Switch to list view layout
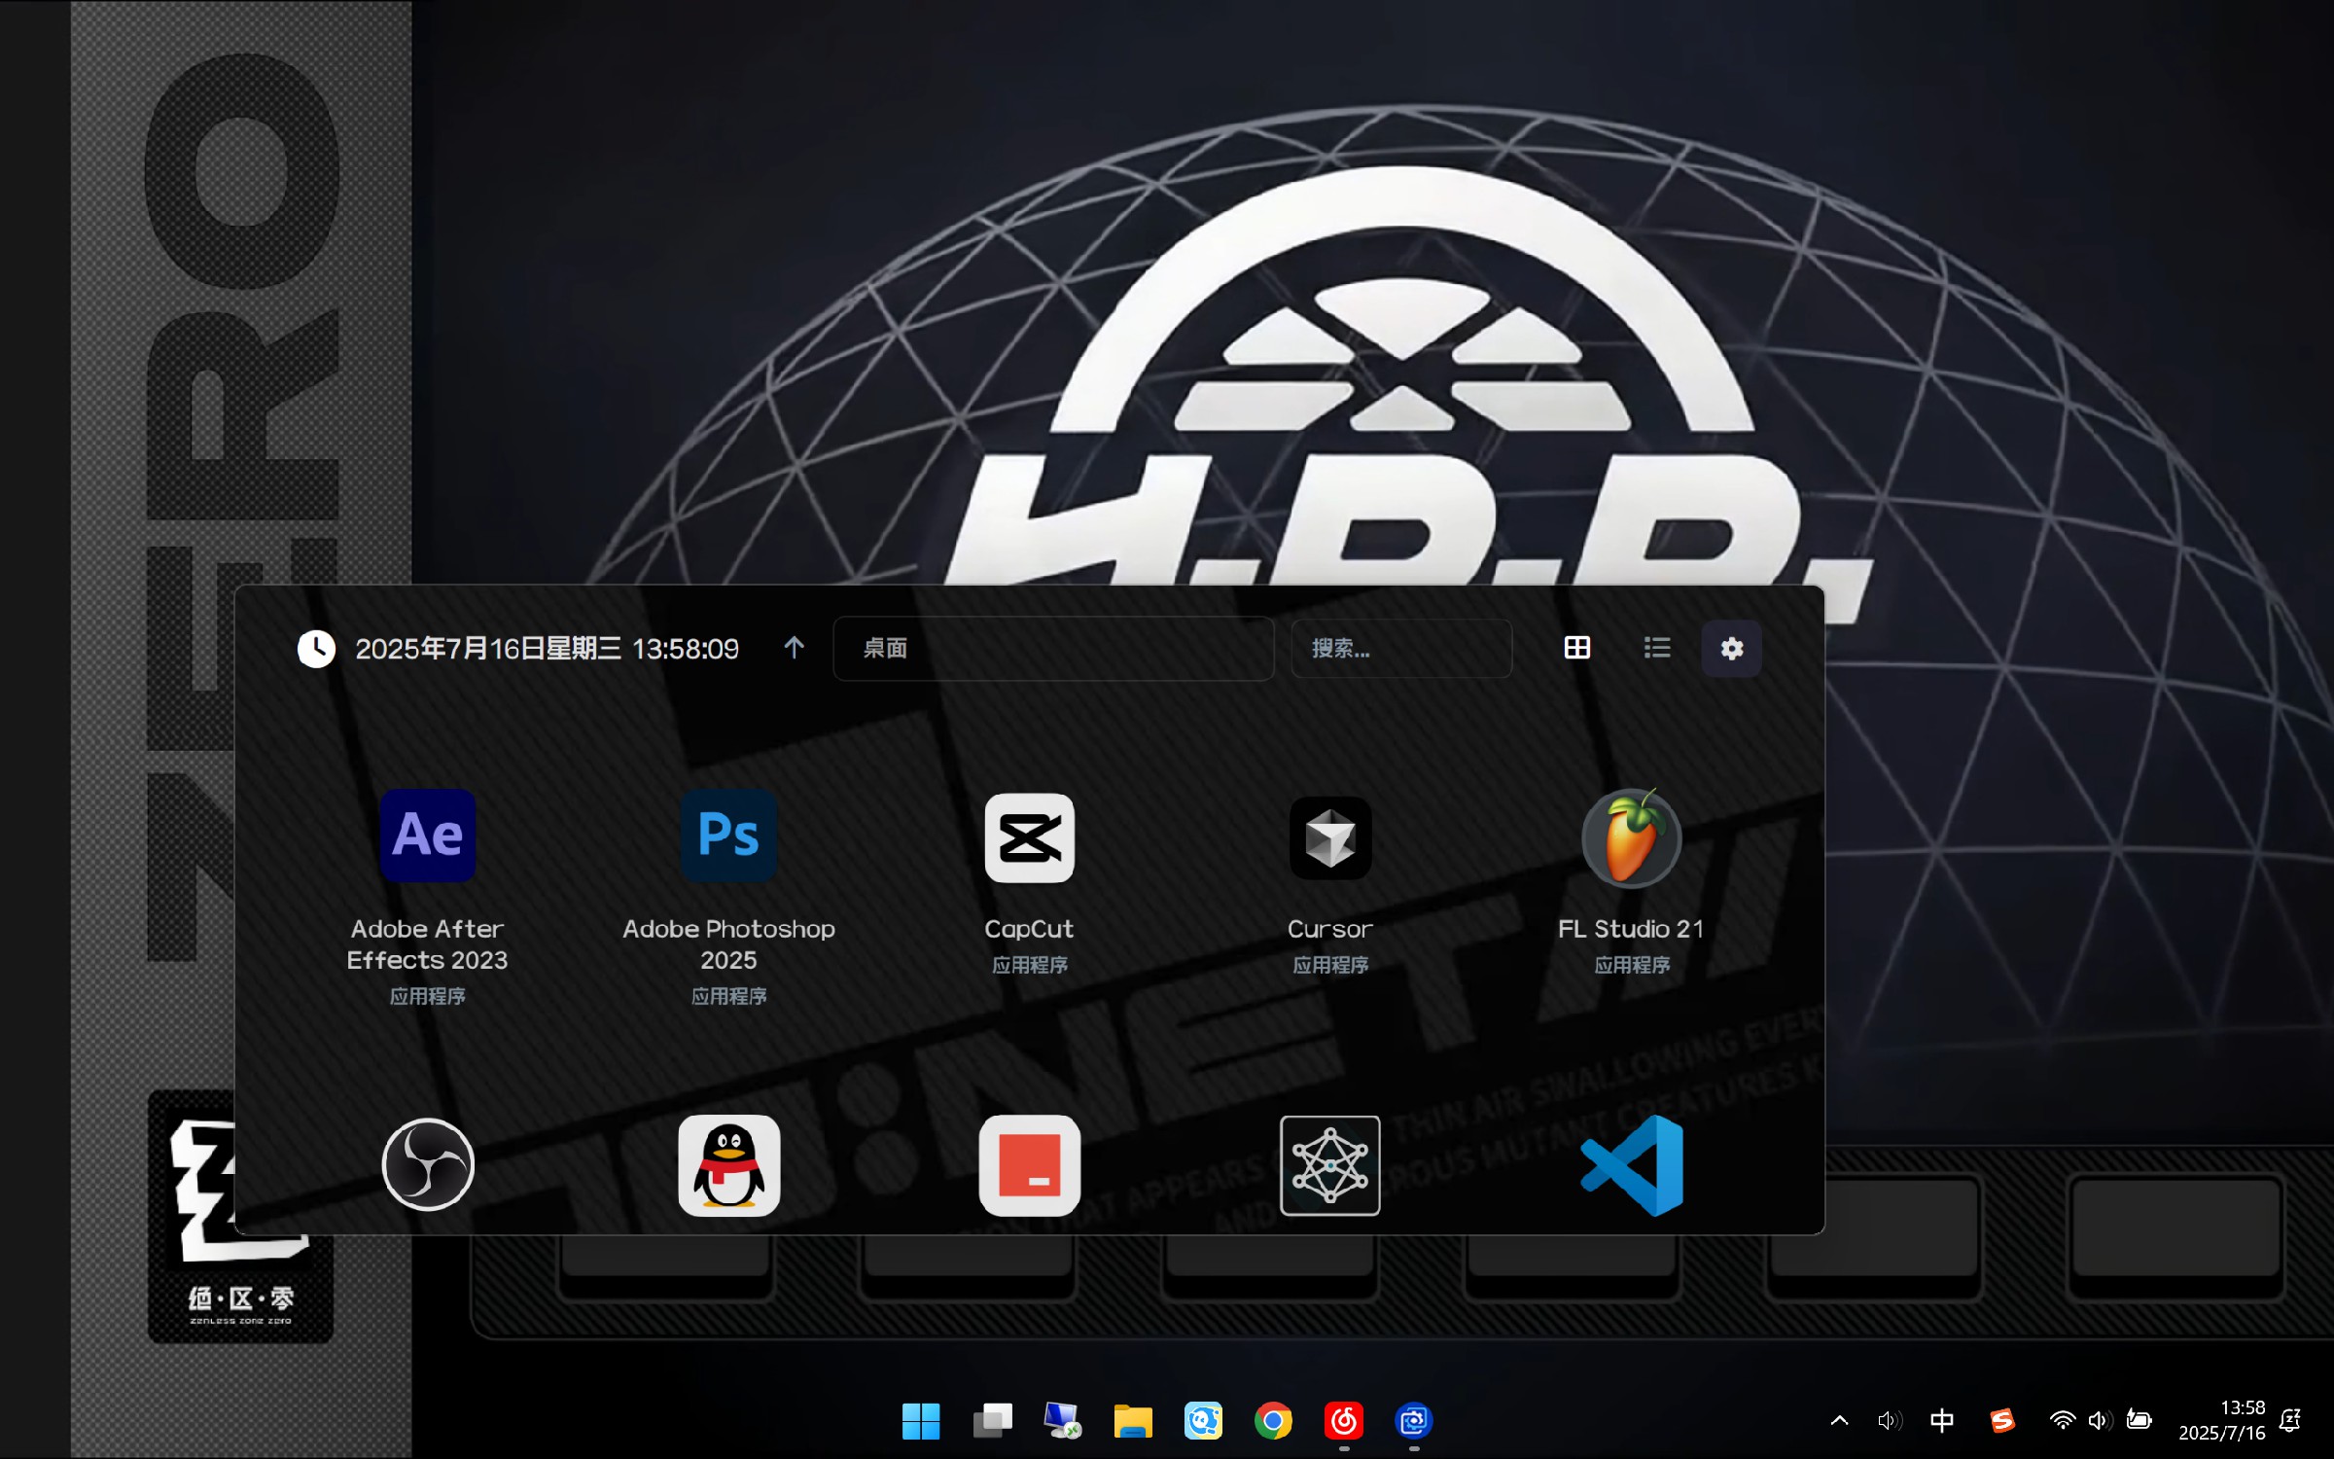 1657,648
